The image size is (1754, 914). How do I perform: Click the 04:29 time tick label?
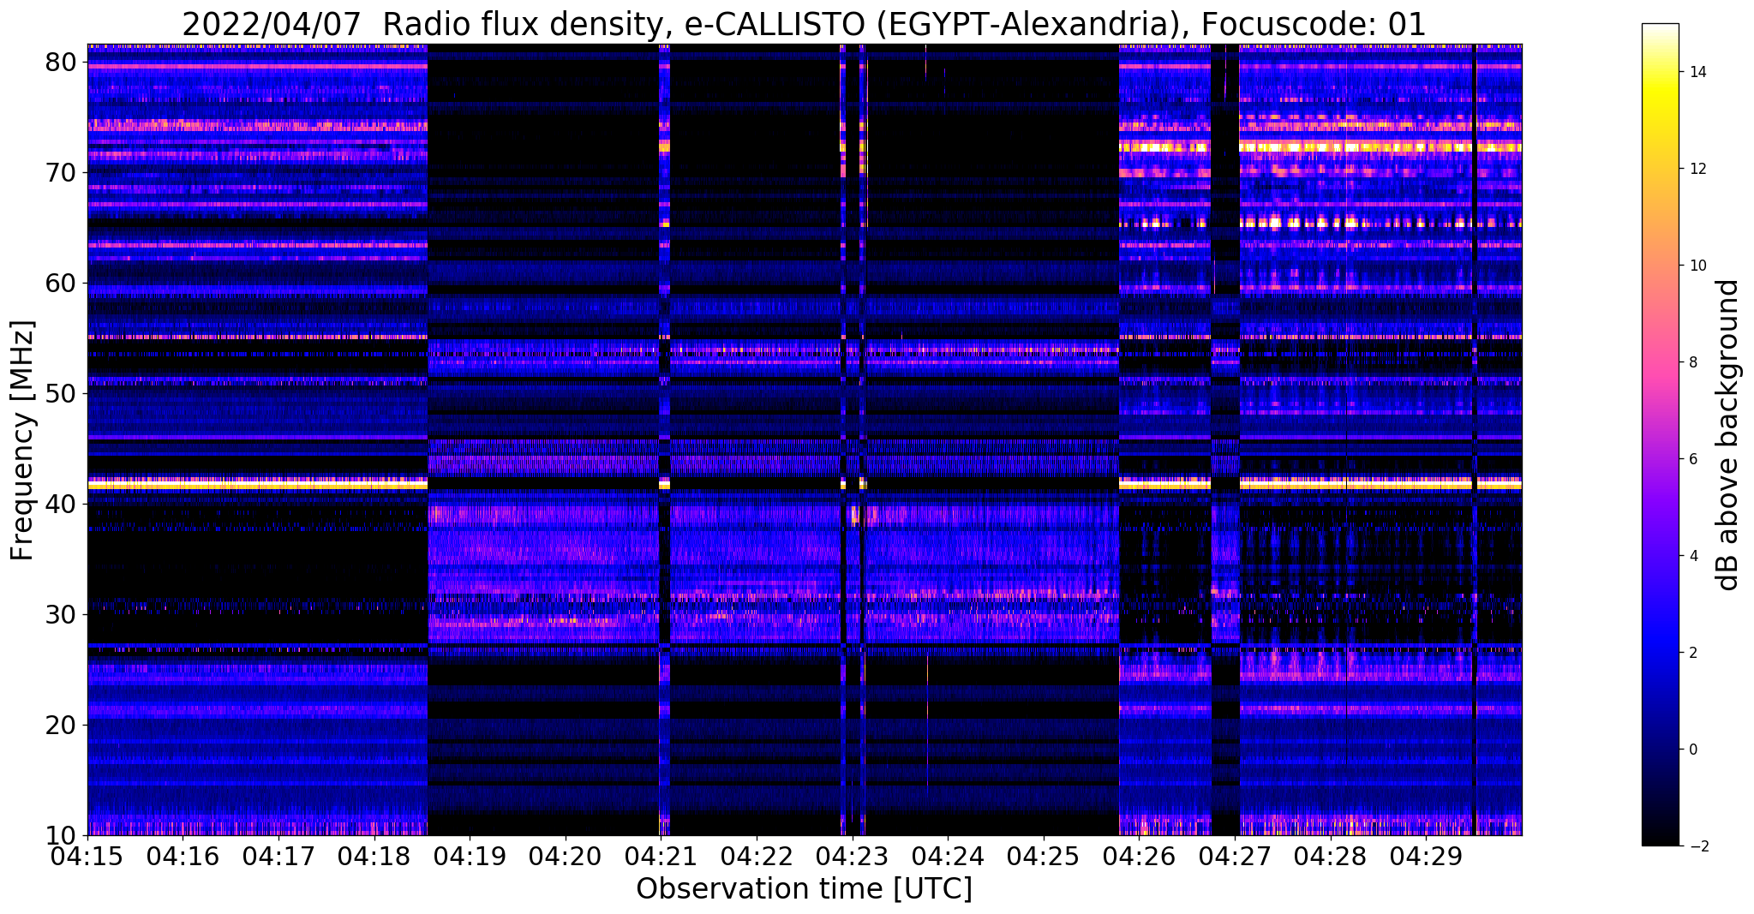pyautogui.click(x=1426, y=857)
